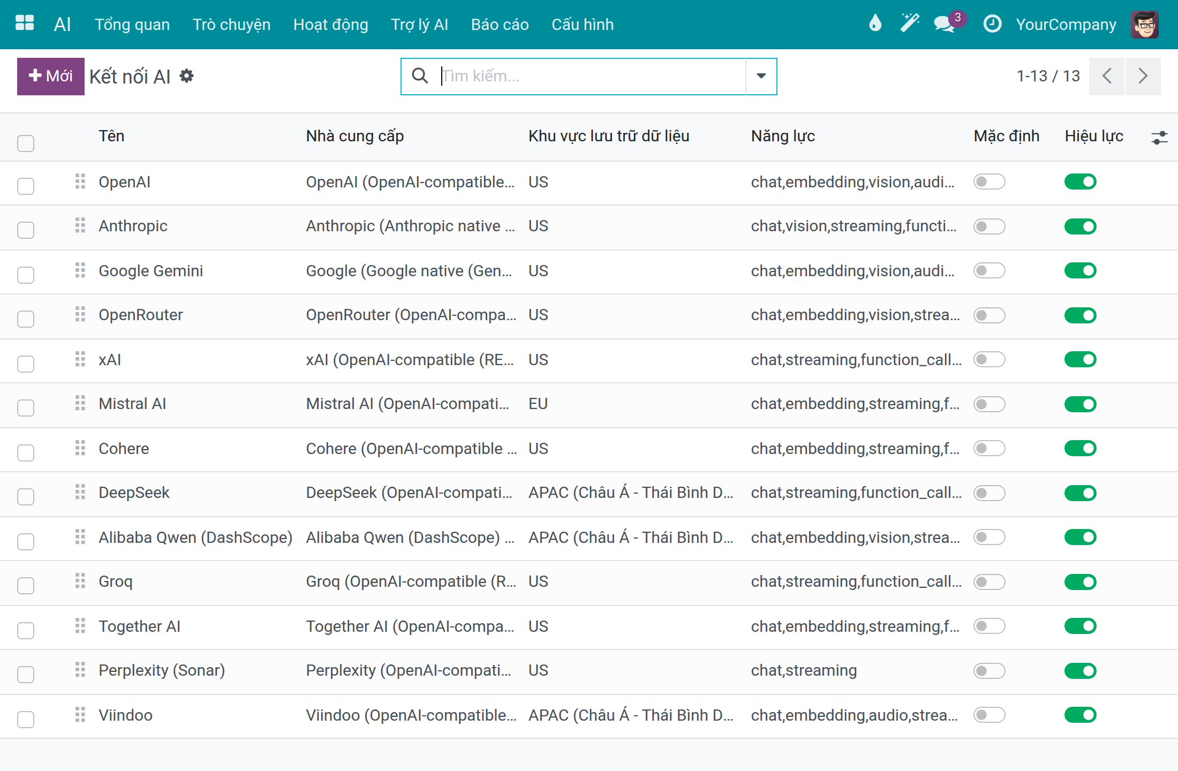
Task: Open the Alibaba Qwen (DashScope) record
Action: pos(195,537)
